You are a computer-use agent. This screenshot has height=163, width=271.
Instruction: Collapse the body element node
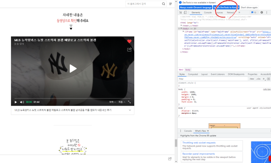tap(181, 28)
